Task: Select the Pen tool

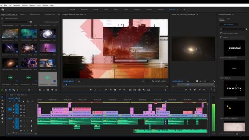Action: (2, 115)
